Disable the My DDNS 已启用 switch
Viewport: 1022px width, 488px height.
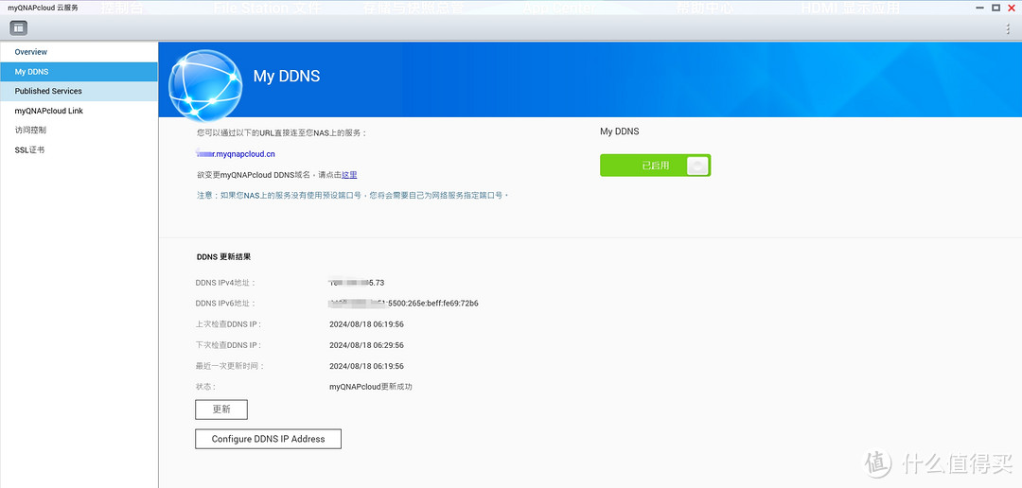pos(655,166)
